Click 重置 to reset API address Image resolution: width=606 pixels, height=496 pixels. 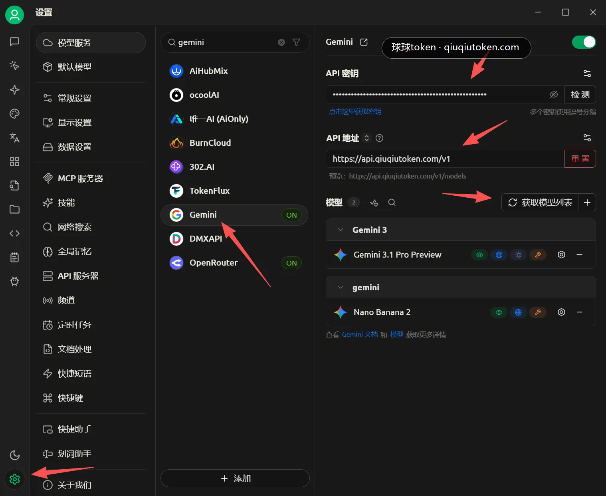580,159
